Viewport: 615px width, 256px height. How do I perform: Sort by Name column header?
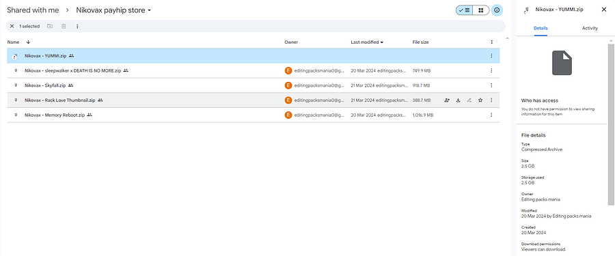pyautogui.click(x=13, y=42)
